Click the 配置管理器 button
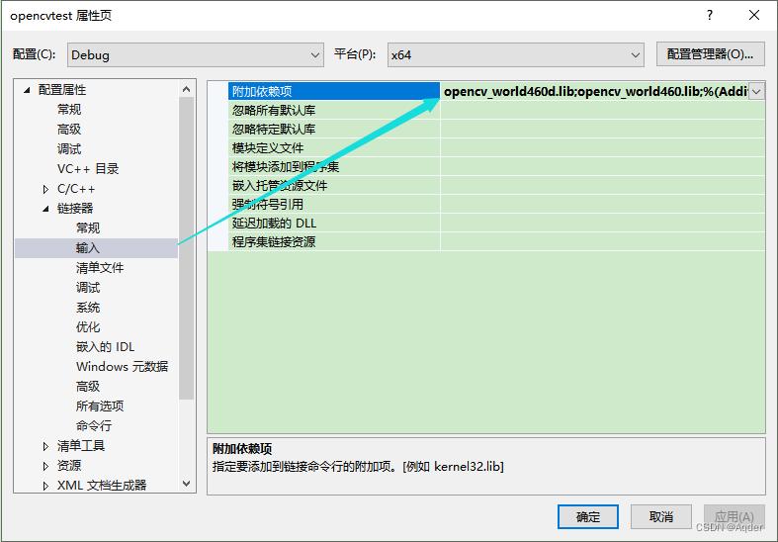Image resolution: width=778 pixels, height=542 pixels. coord(710,54)
